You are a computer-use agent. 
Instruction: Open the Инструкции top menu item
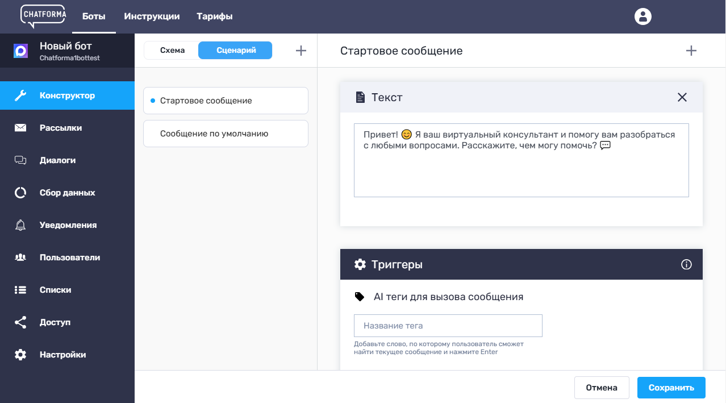152,16
